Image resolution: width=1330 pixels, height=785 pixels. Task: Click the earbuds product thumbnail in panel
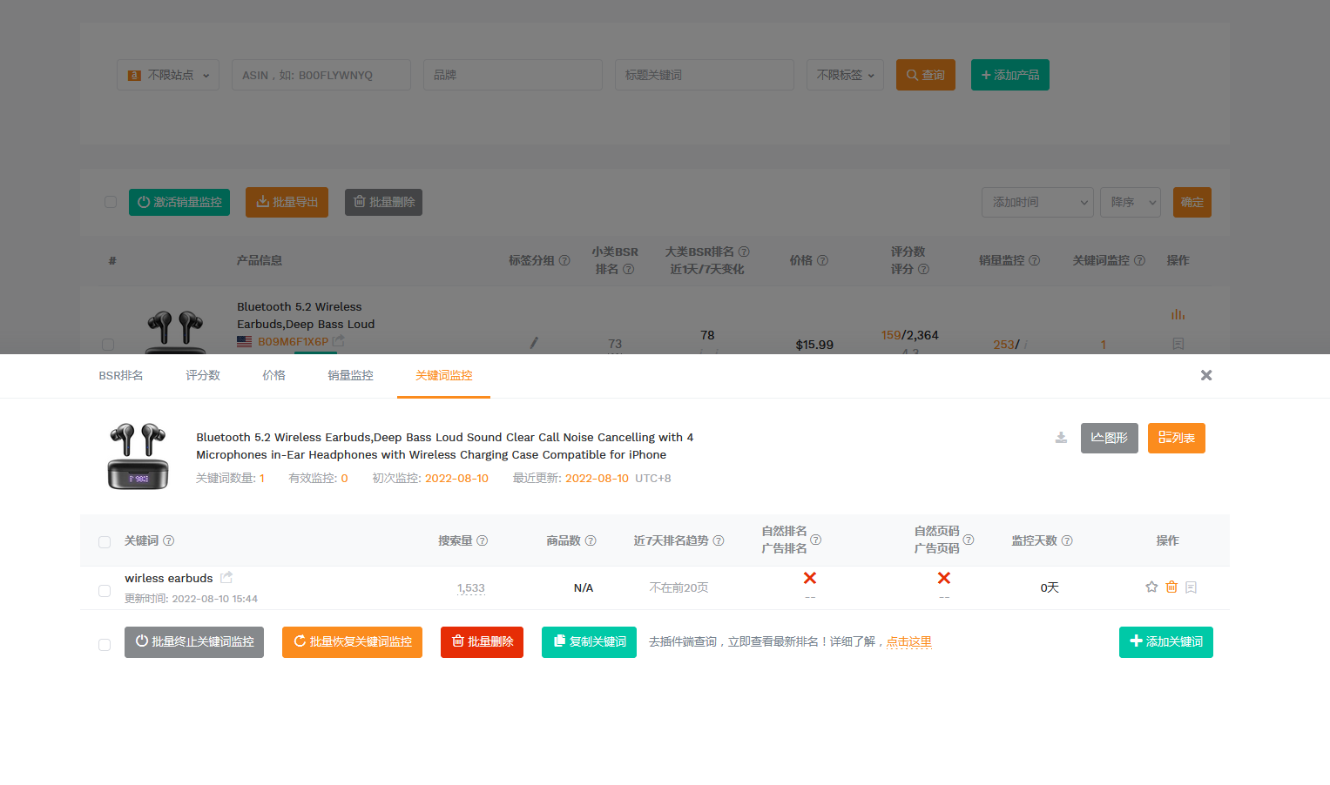pos(138,456)
